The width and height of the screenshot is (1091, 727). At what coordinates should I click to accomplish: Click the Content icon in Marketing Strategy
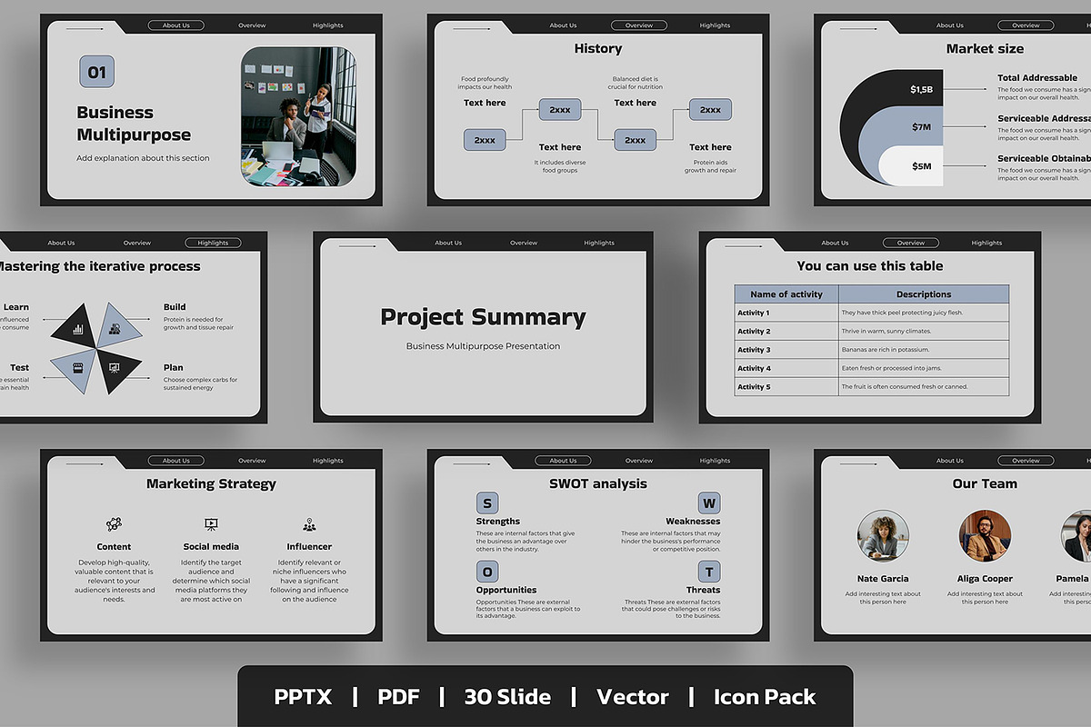click(114, 524)
